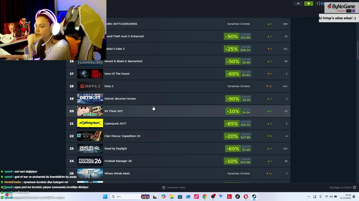Screen dimensions: 359x201
Task: Click Dota 2 rank change down 10
Action: point(269,86)
